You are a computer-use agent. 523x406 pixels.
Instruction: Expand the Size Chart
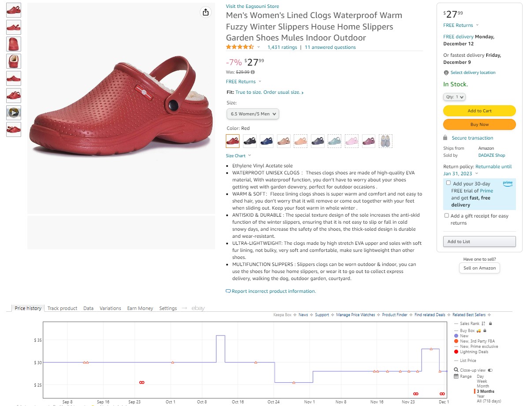238,156
